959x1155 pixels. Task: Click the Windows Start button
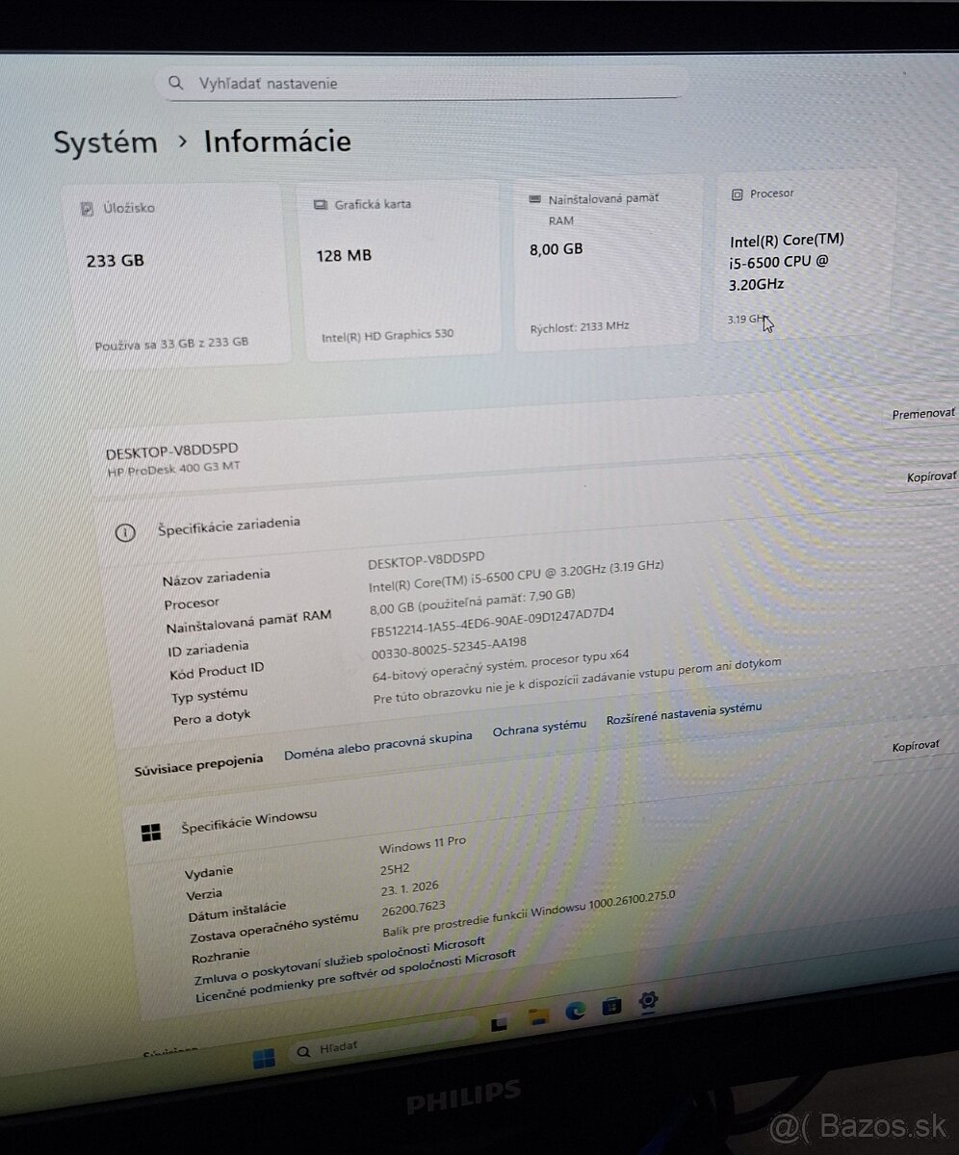click(x=262, y=1055)
